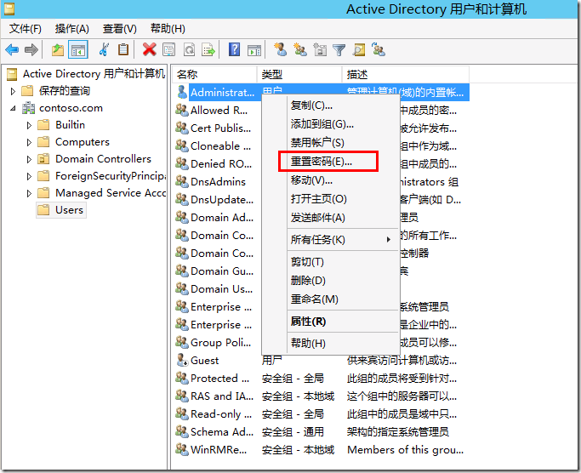The image size is (581, 473).
Task: Collapse the contoso.com tree node
Action: coord(13,108)
